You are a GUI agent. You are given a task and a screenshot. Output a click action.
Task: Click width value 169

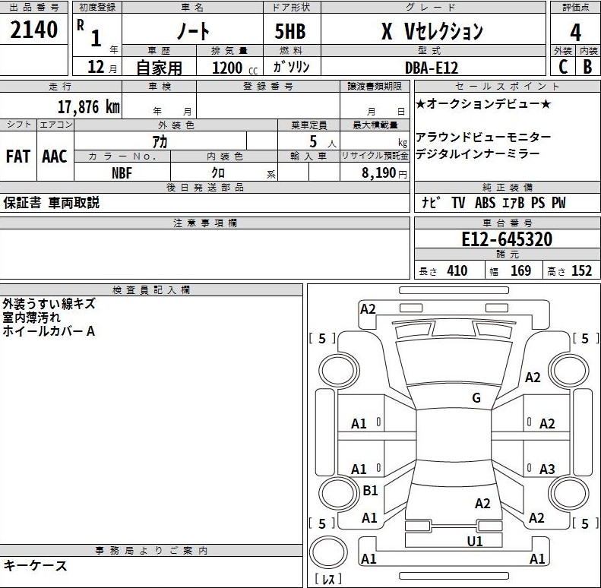tap(520, 271)
